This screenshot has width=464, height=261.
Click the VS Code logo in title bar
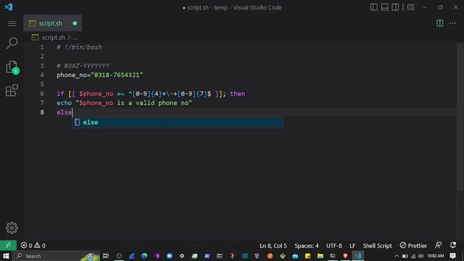pyautogui.click(x=8, y=7)
